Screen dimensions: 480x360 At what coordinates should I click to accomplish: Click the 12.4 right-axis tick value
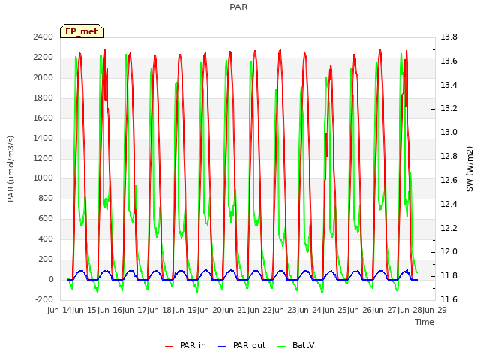448,204
